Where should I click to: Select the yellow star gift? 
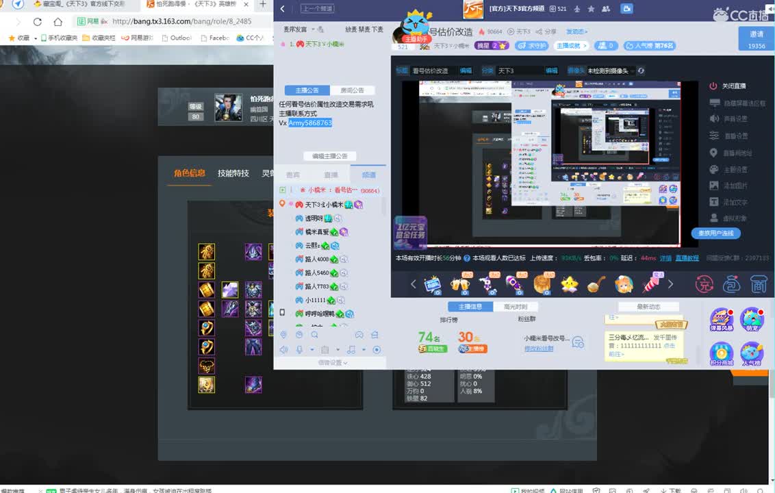[570, 284]
